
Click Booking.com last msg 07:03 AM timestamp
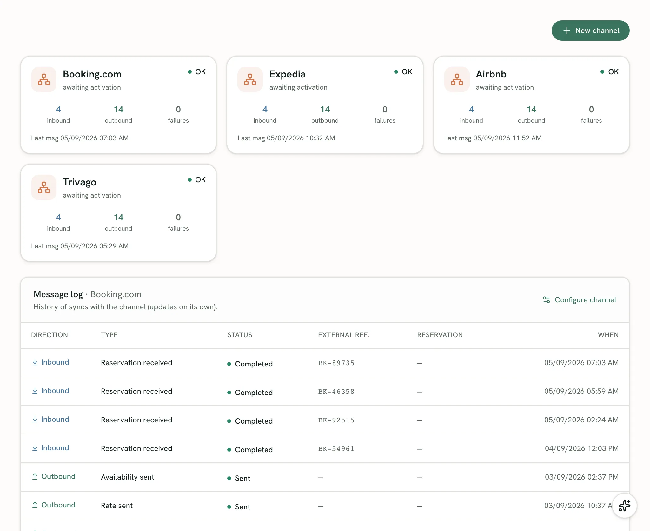pos(80,138)
